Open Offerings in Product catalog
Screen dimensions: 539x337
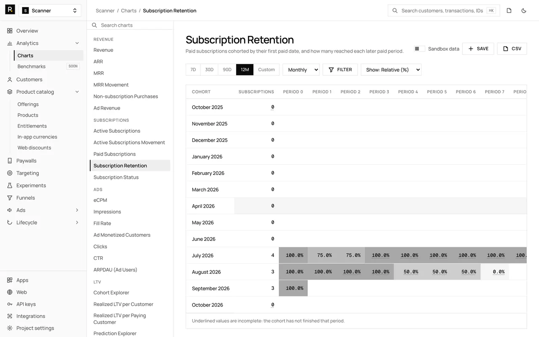click(x=28, y=104)
